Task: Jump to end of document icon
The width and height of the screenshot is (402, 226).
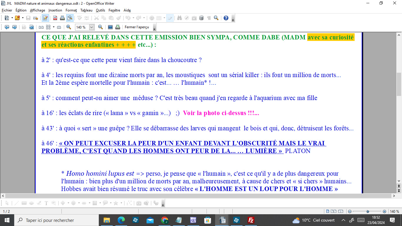Action: (31, 27)
